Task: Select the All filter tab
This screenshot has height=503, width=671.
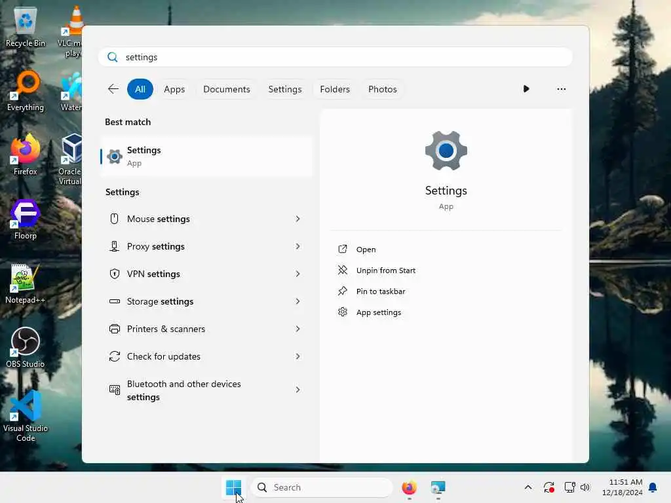Action: 140,89
